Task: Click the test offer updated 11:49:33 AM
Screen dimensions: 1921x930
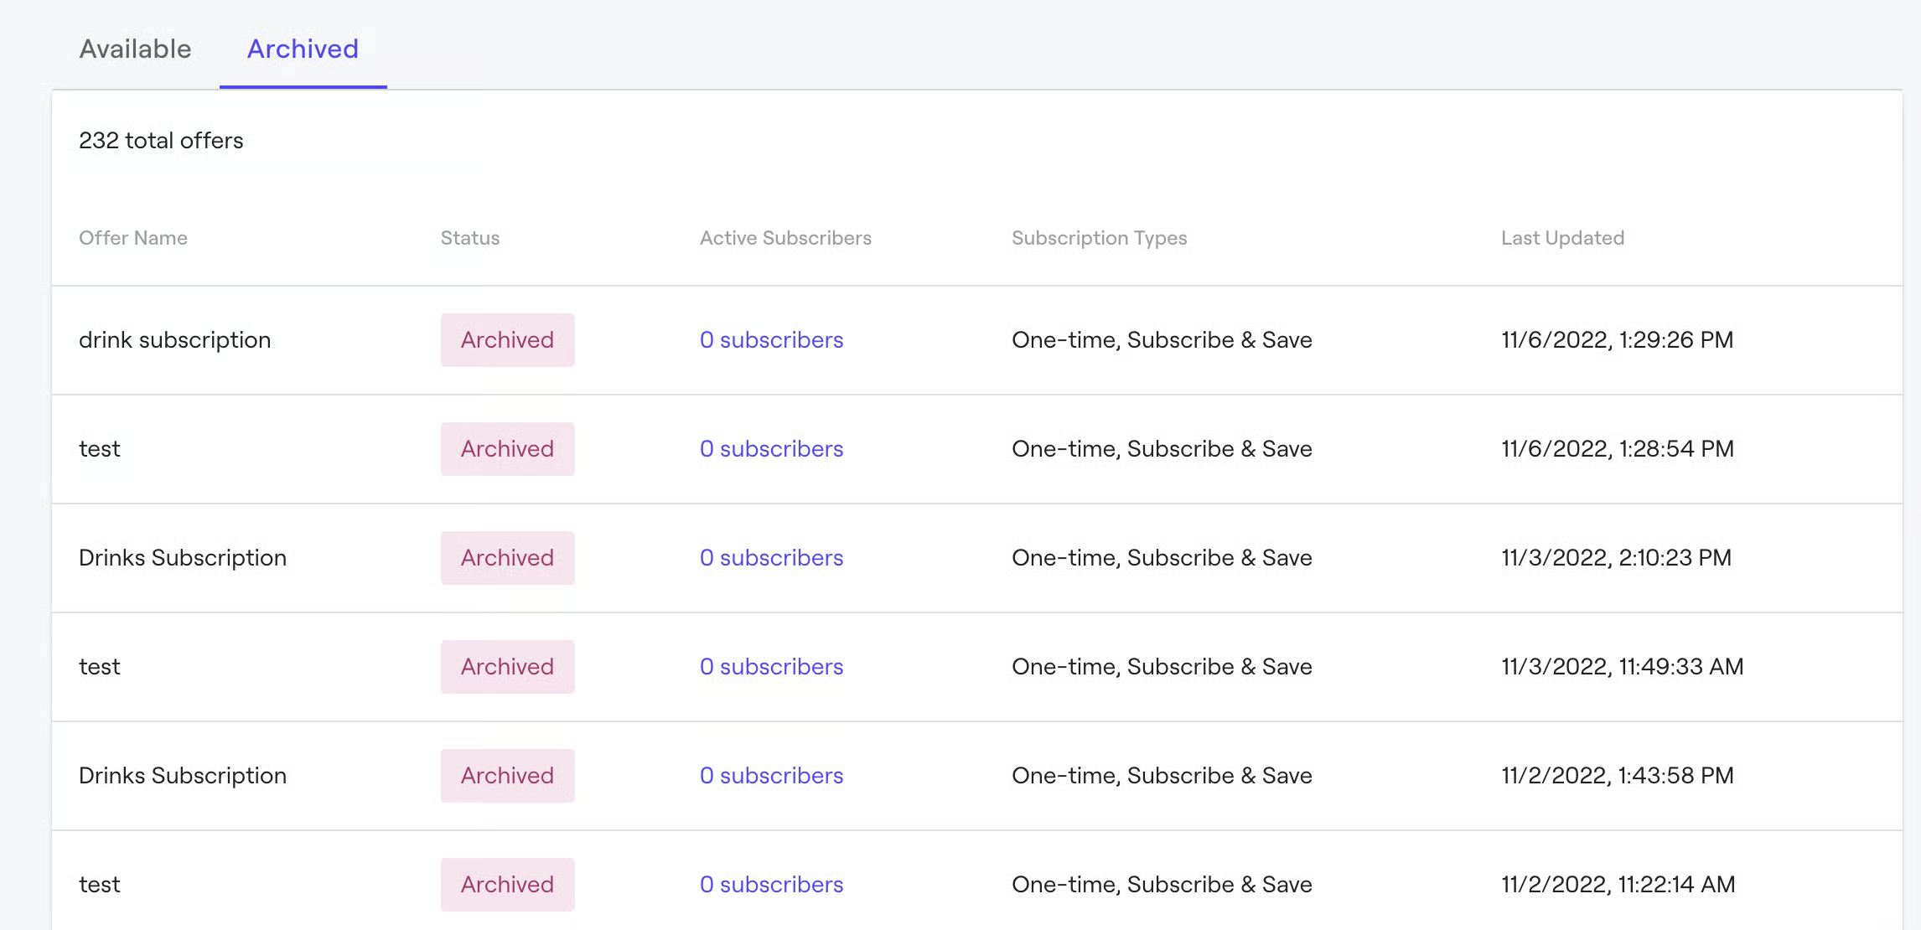Action: tap(100, 667)
